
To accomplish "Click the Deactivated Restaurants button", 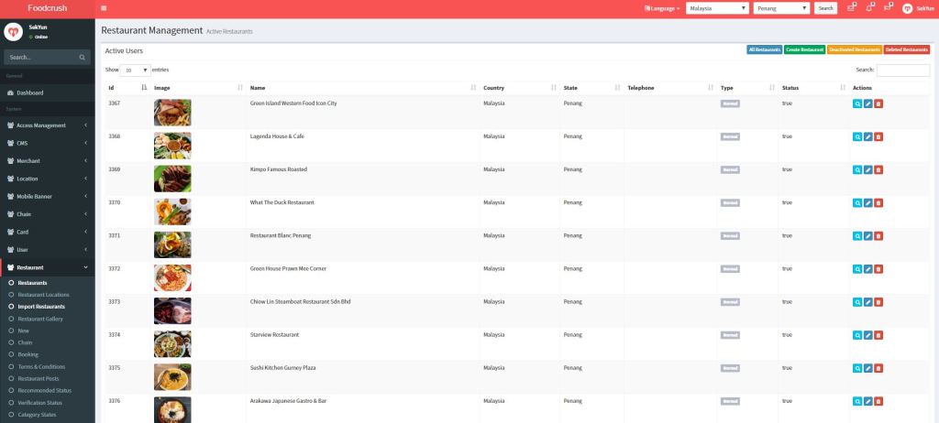I will pos(854,49).
